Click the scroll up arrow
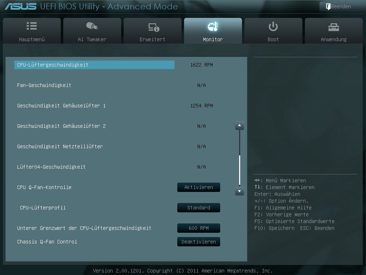 tap(239, 126)
